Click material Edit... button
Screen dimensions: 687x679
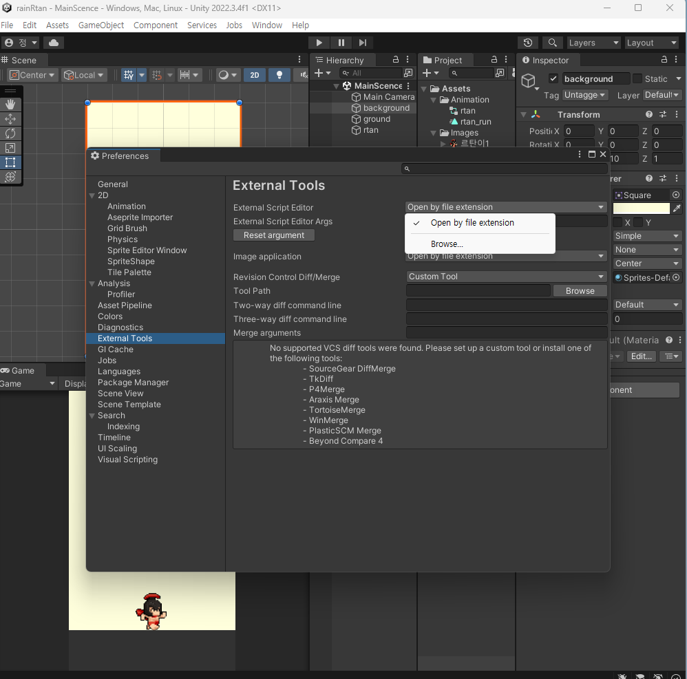(x=642, y=356)
